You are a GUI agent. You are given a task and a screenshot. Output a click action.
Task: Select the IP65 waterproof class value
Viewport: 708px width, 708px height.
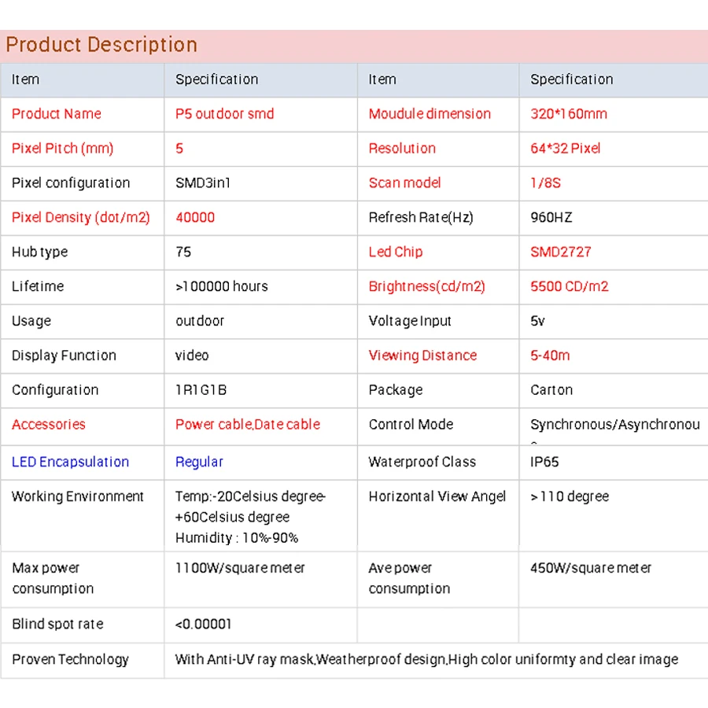tap(544, 463)
